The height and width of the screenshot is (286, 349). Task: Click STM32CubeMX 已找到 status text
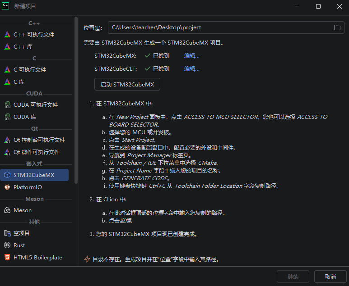[161, 56]
